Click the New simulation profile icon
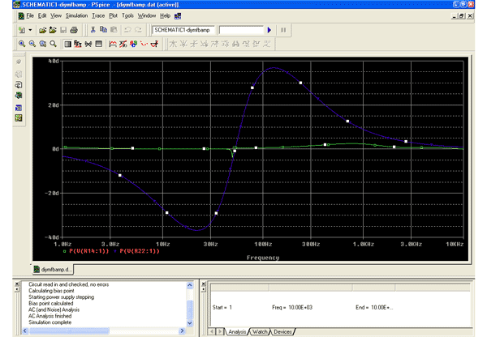 pos(22,30)
